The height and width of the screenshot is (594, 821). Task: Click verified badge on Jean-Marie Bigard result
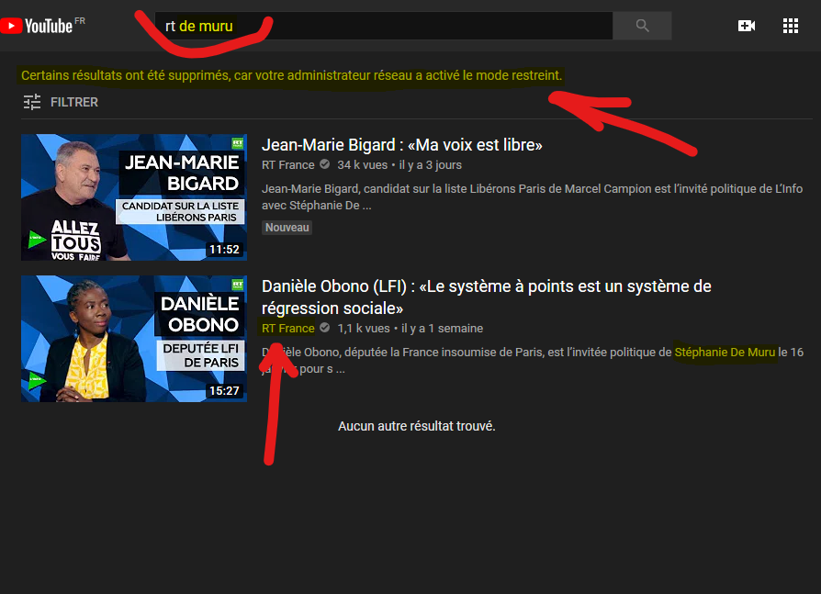(x=324, y=165)
